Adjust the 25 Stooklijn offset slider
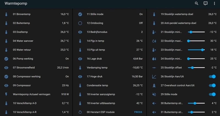 196,68
